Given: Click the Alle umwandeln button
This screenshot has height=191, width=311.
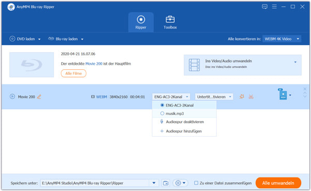Looking at the screenshot, I should (x=278, y=183).
